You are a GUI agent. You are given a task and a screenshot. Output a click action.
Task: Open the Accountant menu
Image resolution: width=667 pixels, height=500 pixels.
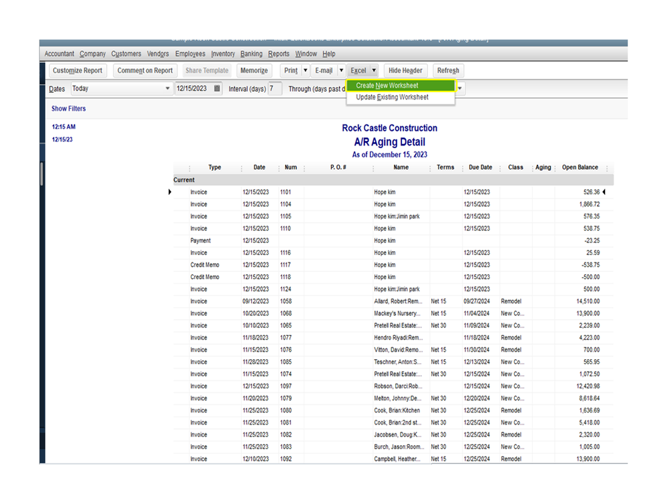coord(59,54)
